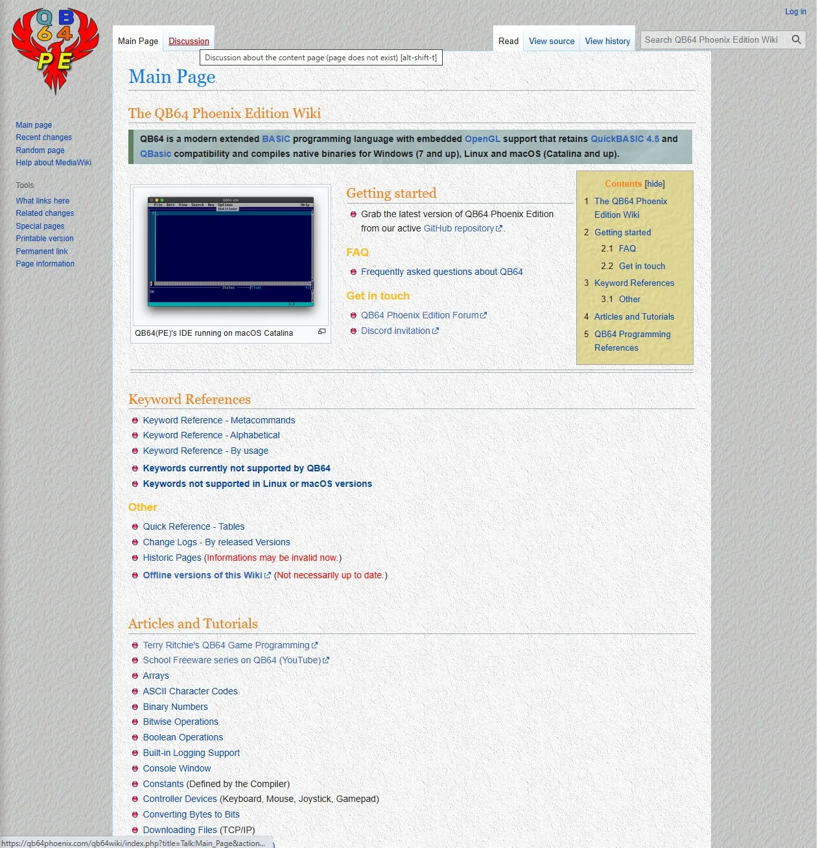818x848 pixels.
Task: Open Recent changes in sidebar
Action: coord(44,137)
